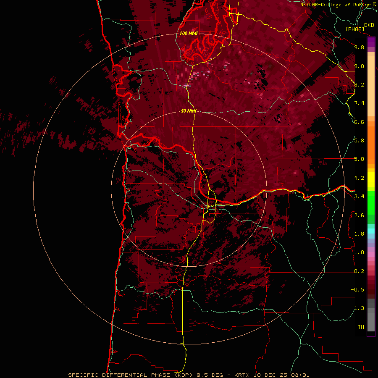Pick the cyan segment of the color bar
This screenshot has width=378, height=378.
coord(371,231)
